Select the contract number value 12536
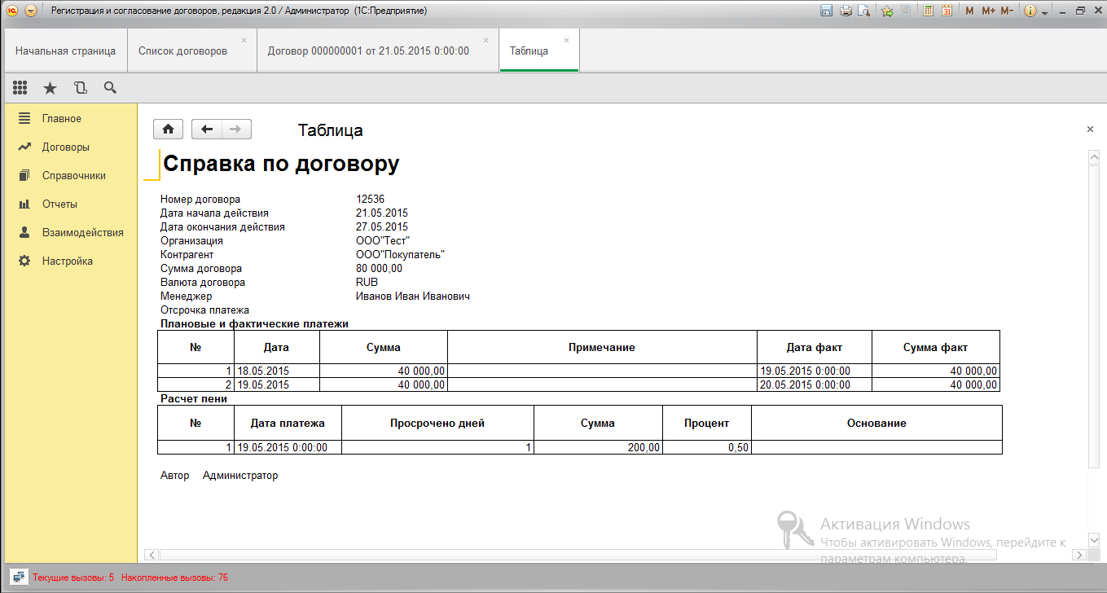 371,200
